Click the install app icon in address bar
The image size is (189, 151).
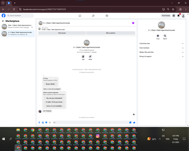click(164, 9)
